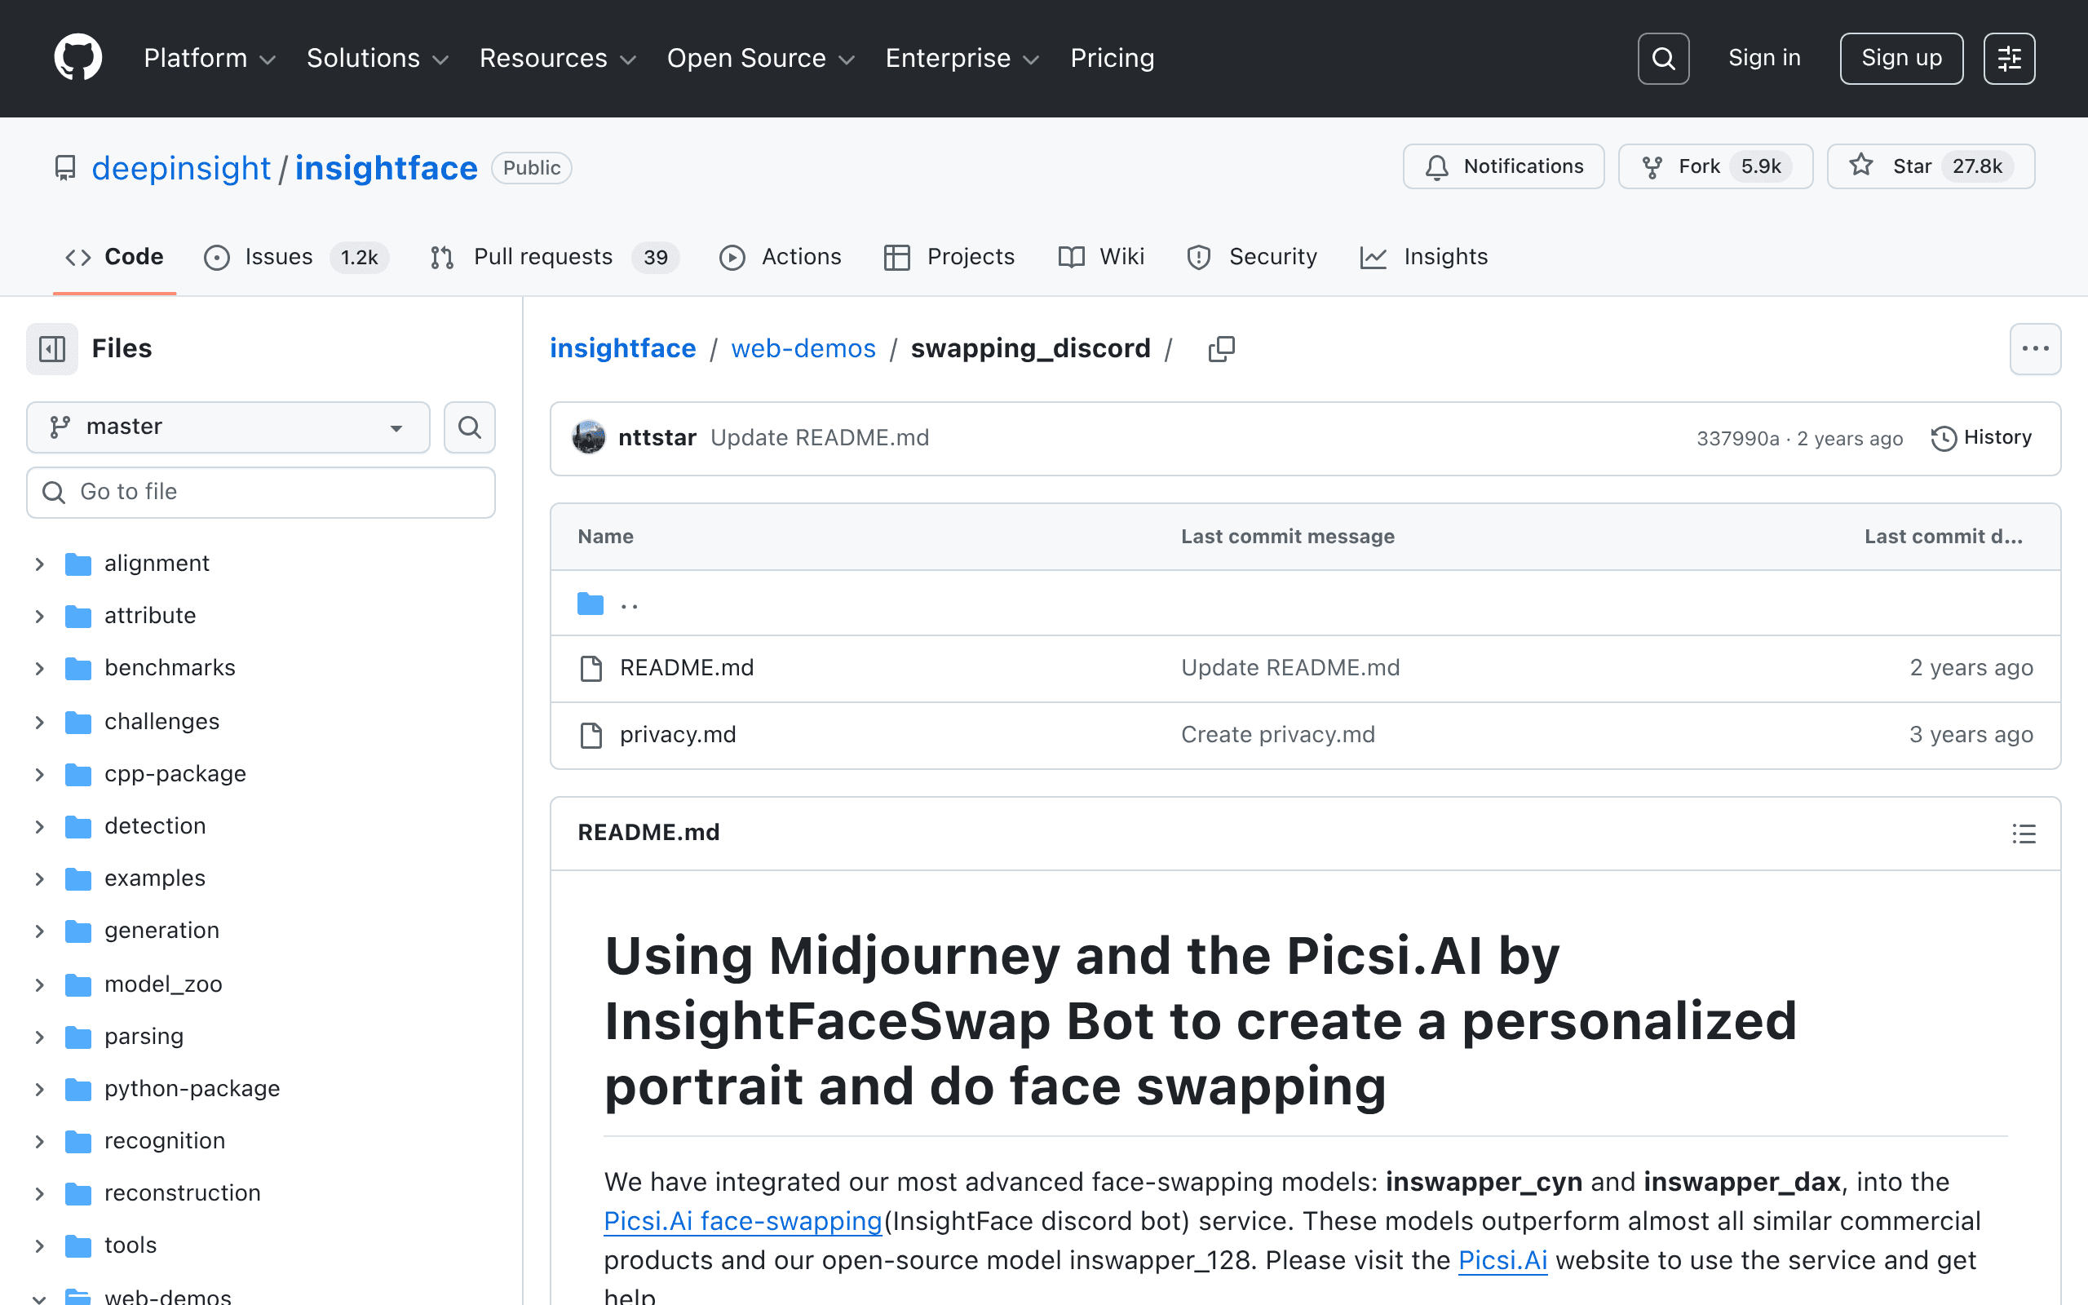Open commit hash 337990a
The width and height of the screenshot is (2088, 1305).
1738,439
